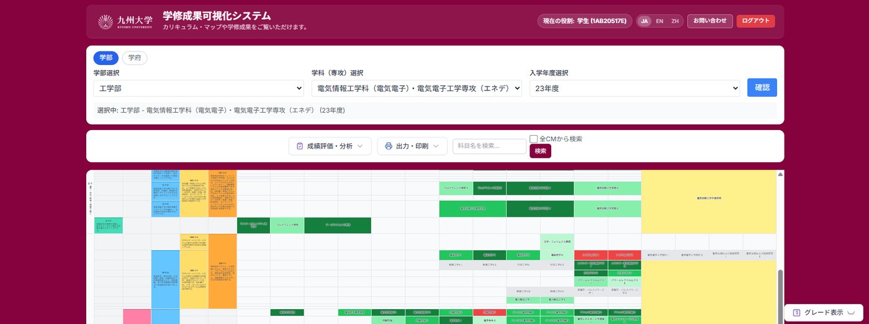Viewport: 869px width, 324px height.
Task: Click the 学修成果可視化システム title
Action: click(x=217, y=16)
